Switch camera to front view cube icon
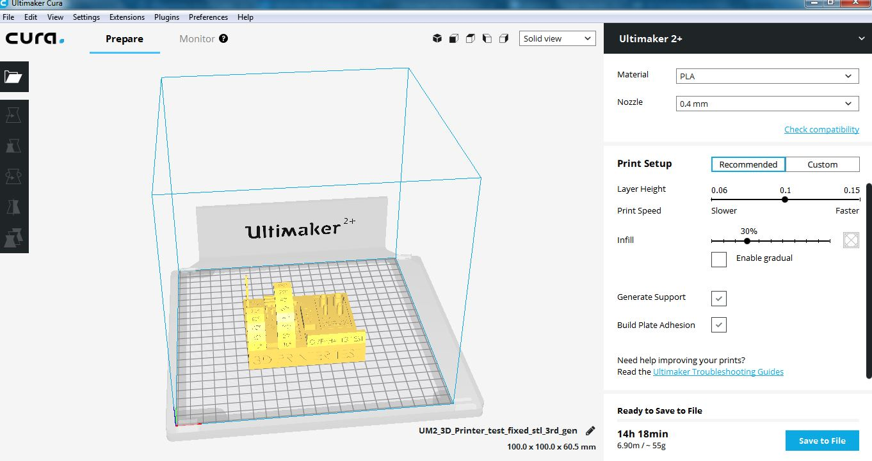The height and width of the screenshot is (461, 872). pos(454,38)
